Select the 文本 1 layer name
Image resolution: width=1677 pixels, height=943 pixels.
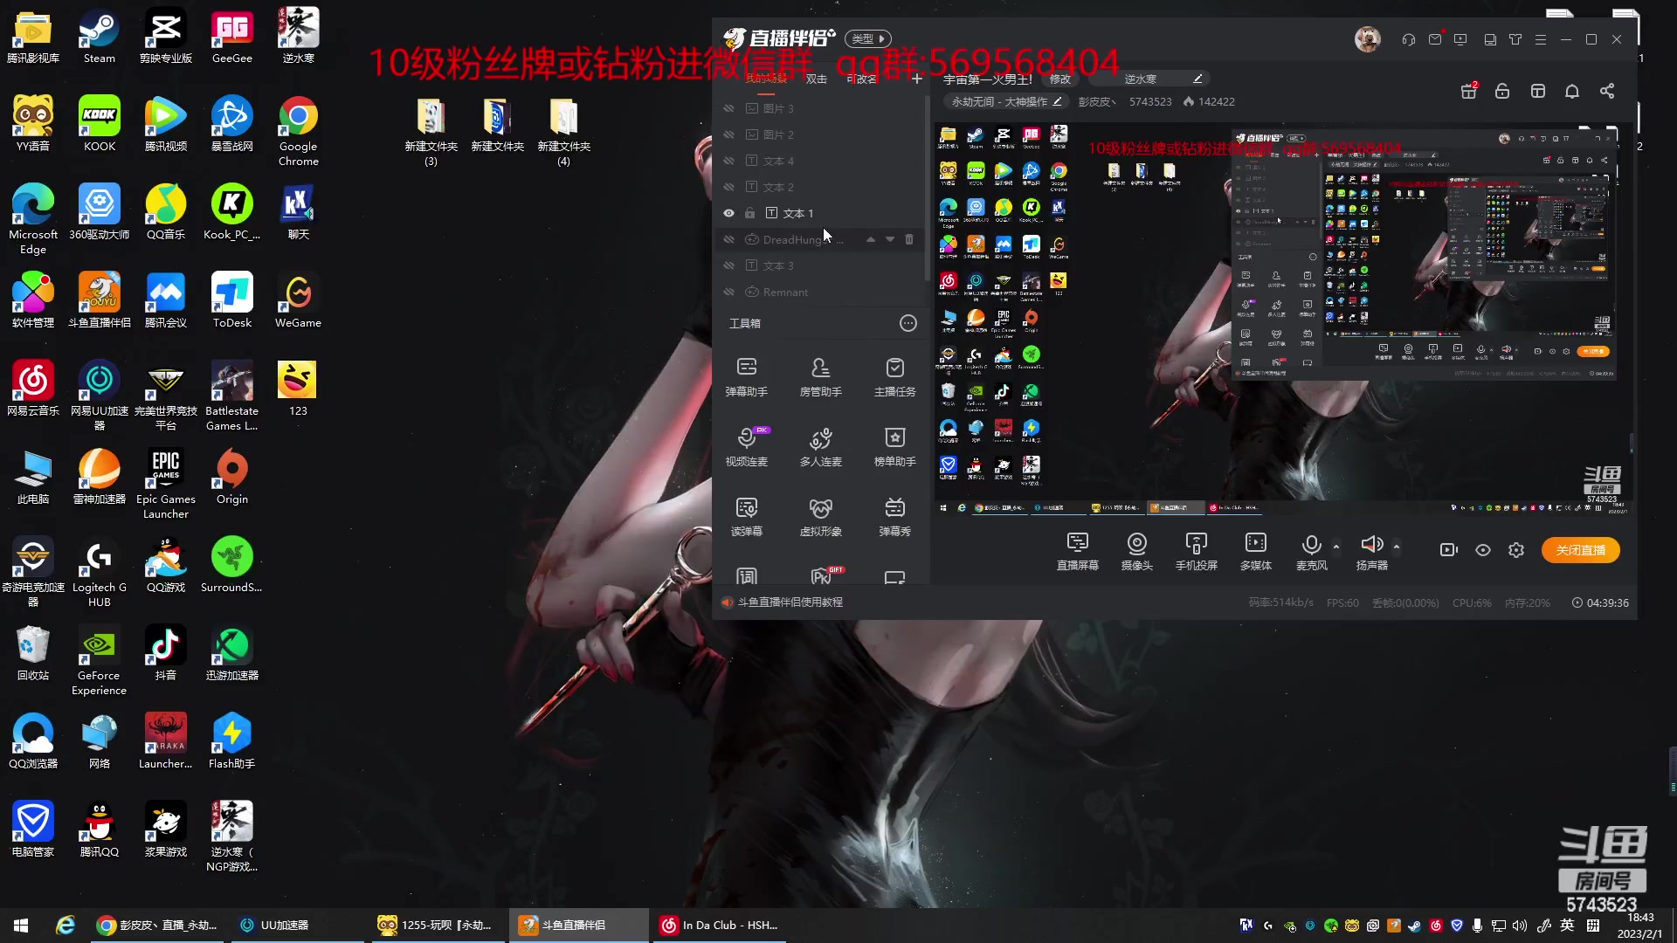(x=798, y=213)
